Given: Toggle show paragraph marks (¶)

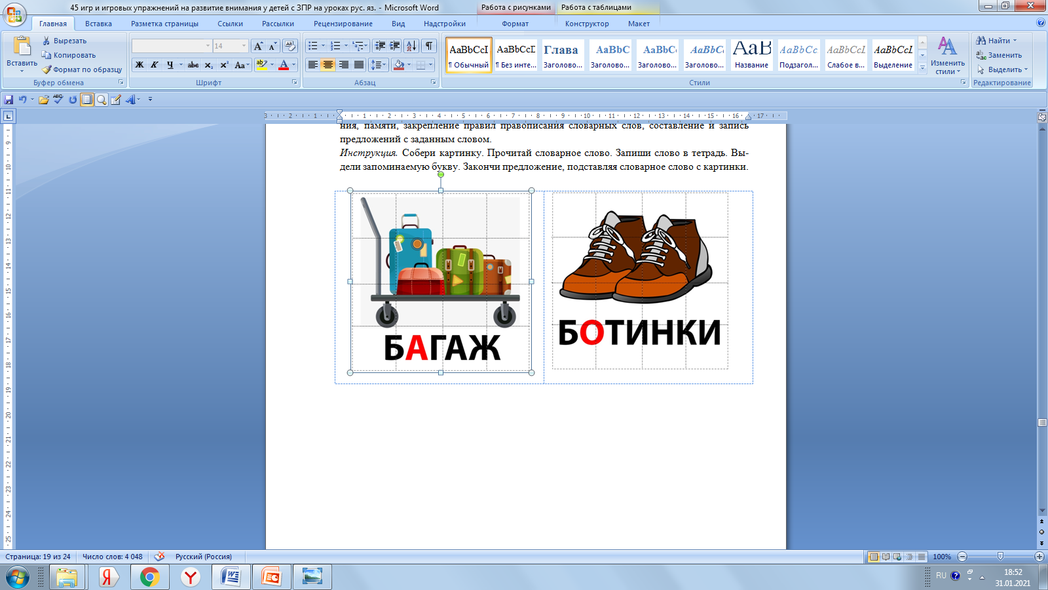Looking at the screenshot, I should [429, 46].
